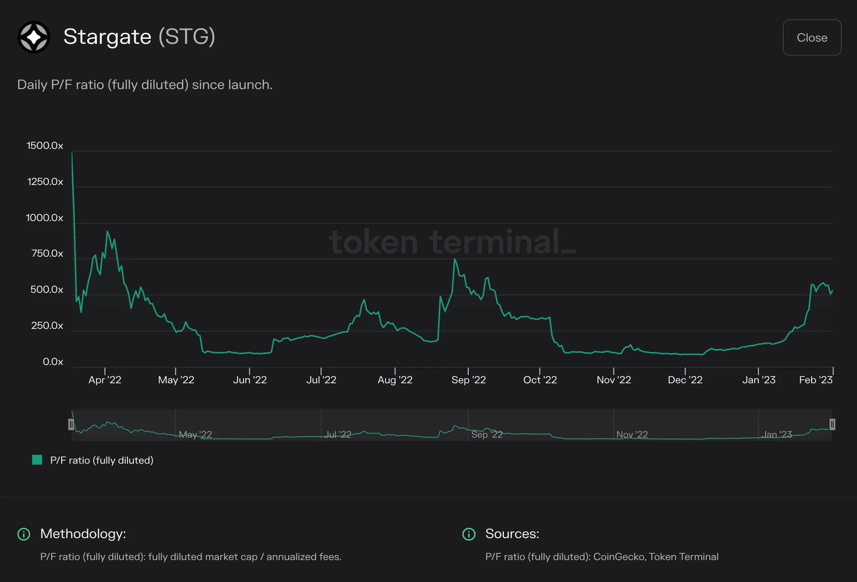Viewport: 857px width, 582px height.
Task: Click the CoinGecko, Token Terminal source text
Action: pos(656,556)
